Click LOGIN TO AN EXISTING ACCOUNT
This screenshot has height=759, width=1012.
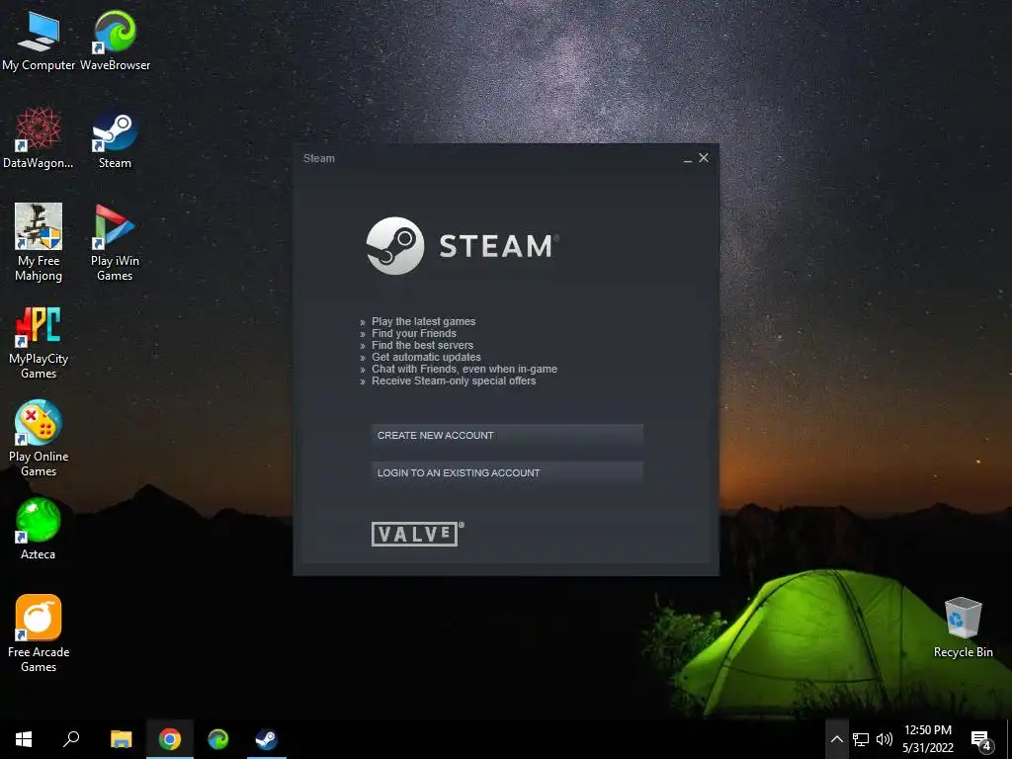(507, 473)
